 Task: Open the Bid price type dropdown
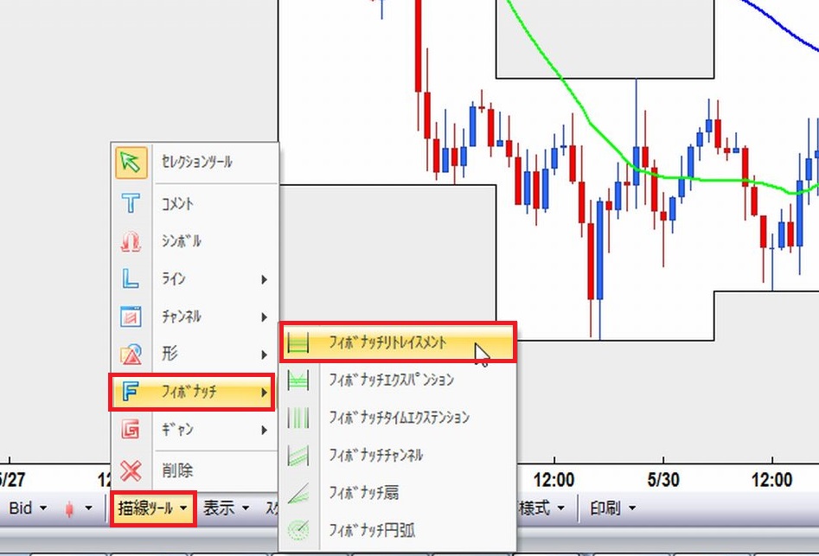[27, 508]
